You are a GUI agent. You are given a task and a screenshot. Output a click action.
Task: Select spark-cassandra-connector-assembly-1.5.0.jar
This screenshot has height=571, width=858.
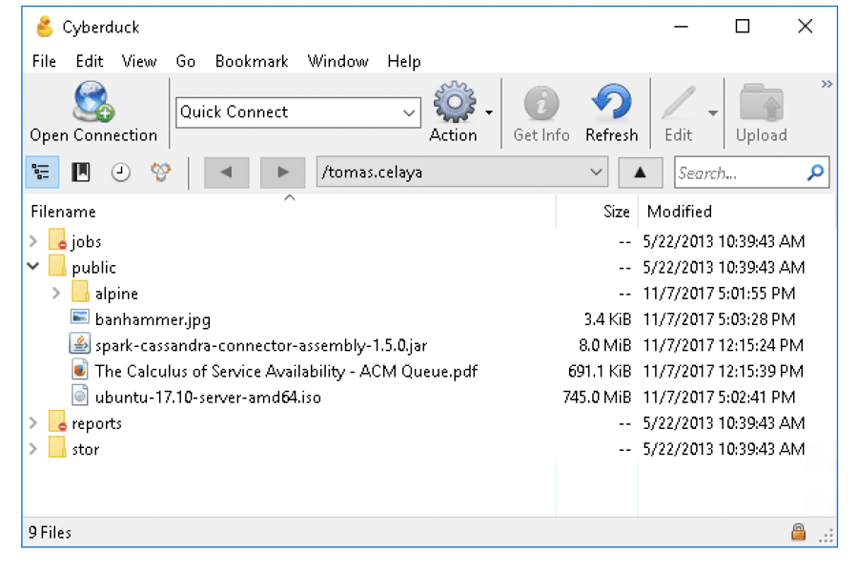point(261,346)
